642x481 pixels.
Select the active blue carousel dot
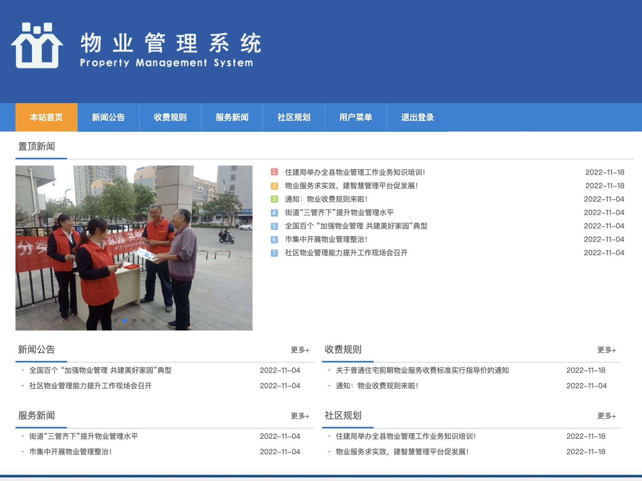125,320
